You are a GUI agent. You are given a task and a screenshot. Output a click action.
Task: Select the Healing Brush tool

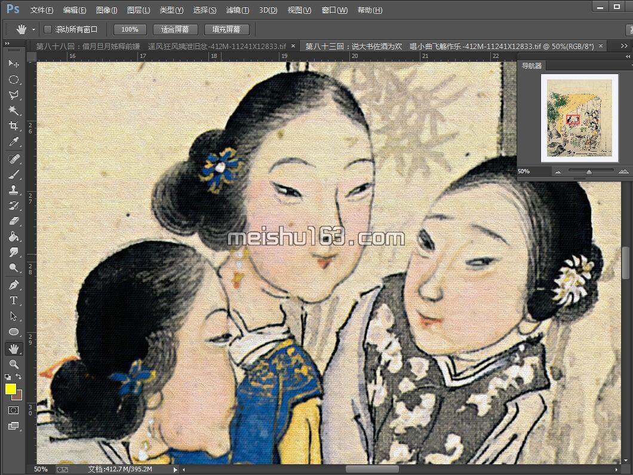14,159
